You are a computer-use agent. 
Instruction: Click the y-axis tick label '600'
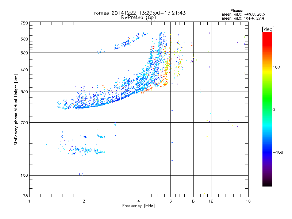[24, 39]
